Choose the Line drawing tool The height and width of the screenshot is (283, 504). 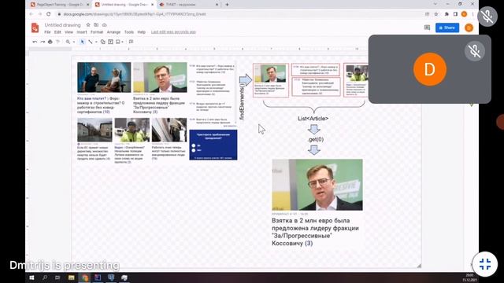pyautogui.click(x=91, y=42)
